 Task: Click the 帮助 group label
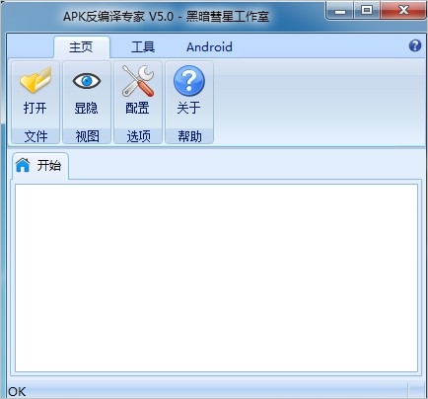(x=189, y=136)
